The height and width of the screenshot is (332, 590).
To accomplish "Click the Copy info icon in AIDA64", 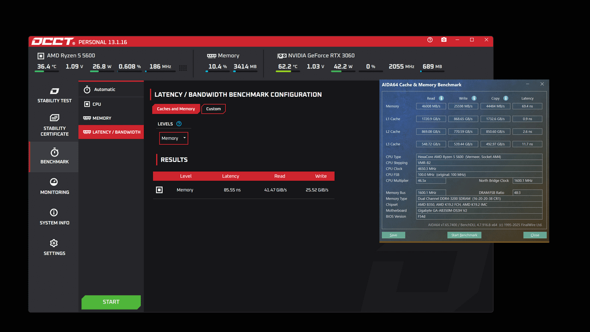I will tap(506, 98).
